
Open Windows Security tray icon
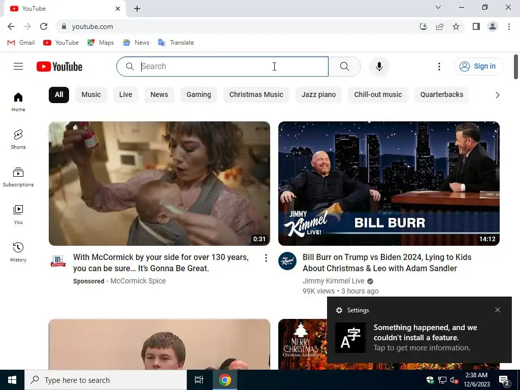coord(430,380)
